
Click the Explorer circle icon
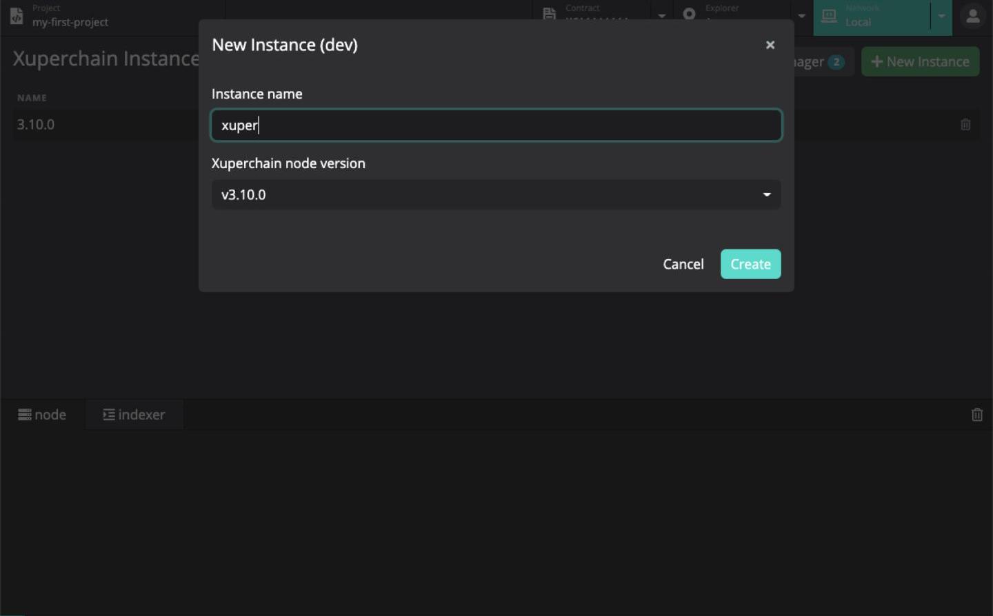689,14
